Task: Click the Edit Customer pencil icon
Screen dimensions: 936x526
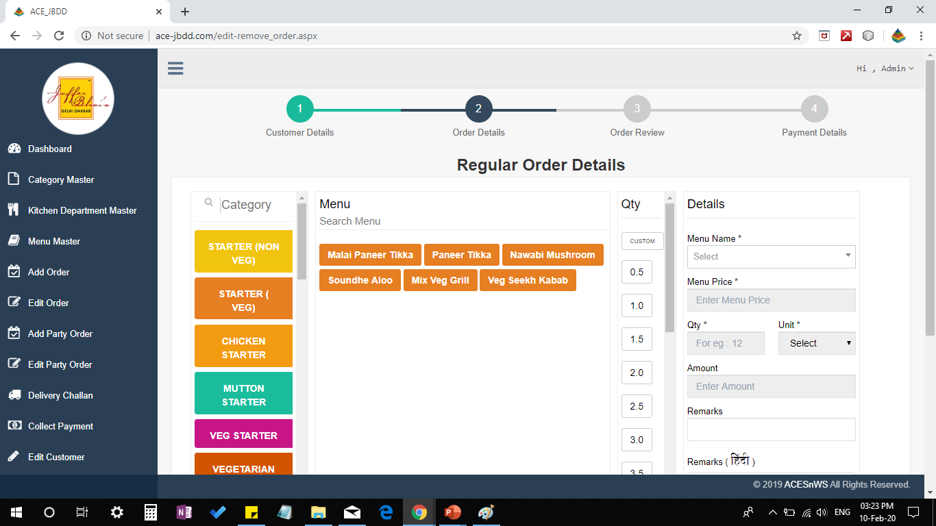Action: 13,456
